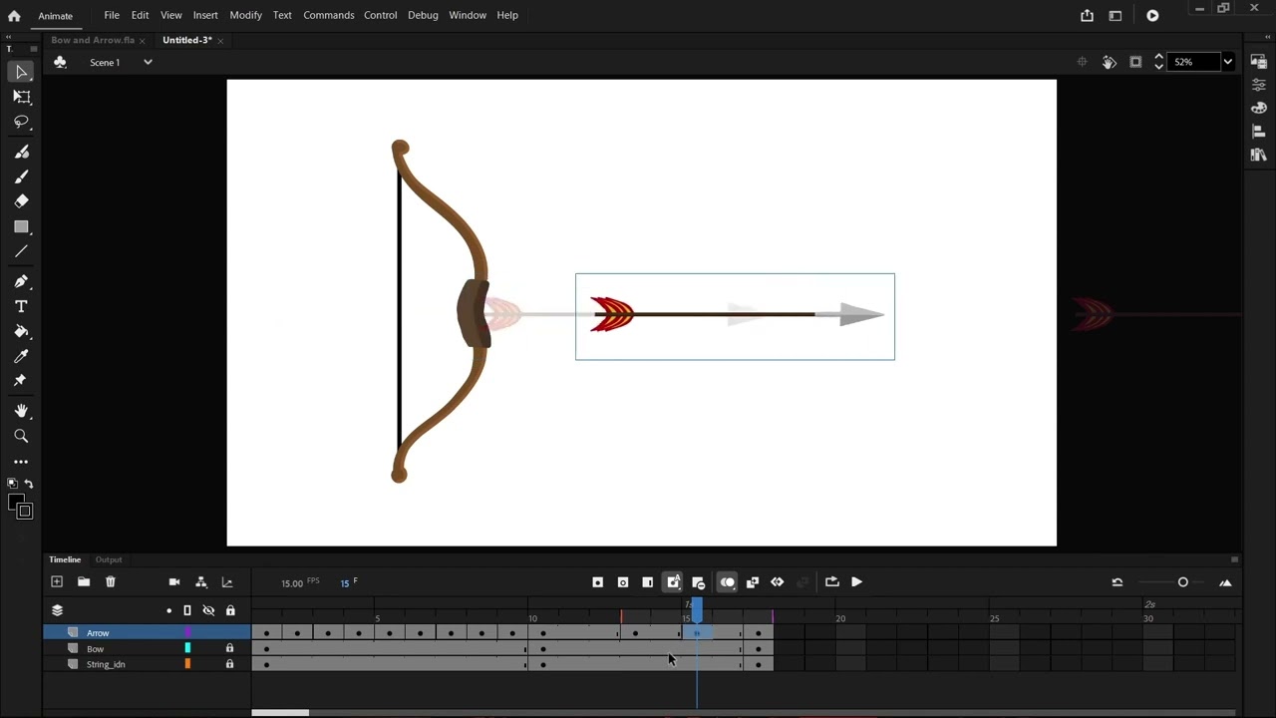Open the Window menu
The width and height of the screenshot is (1276, 718).
click(468, 15)
